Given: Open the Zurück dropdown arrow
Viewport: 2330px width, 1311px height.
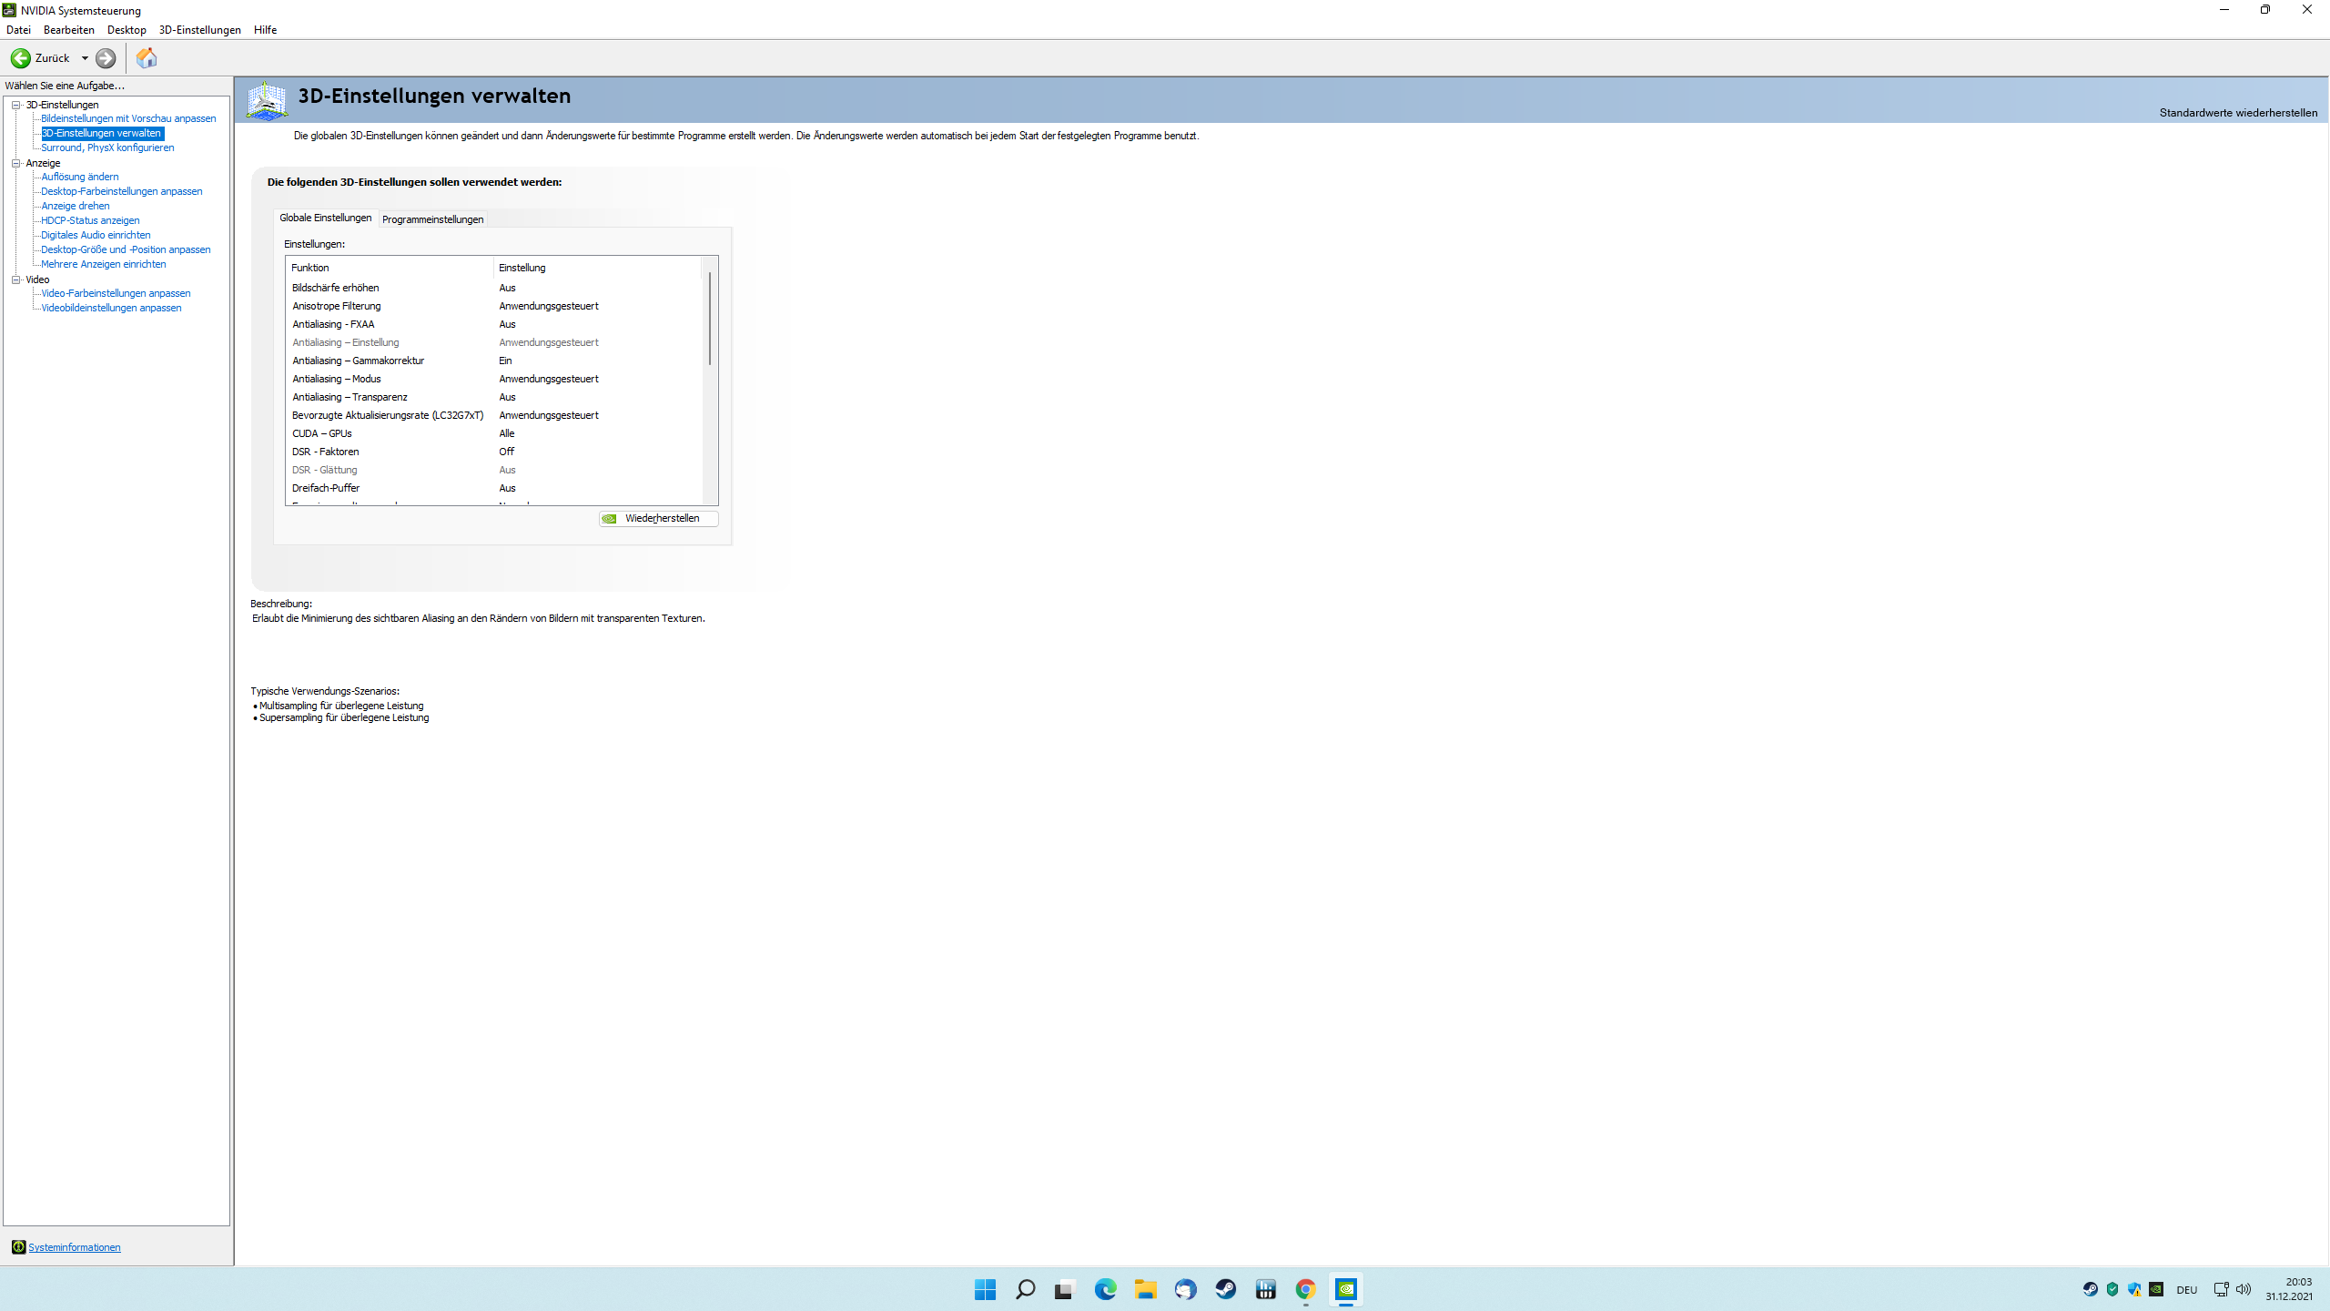Looking at the screenshot, I should (x=85, y=58).
